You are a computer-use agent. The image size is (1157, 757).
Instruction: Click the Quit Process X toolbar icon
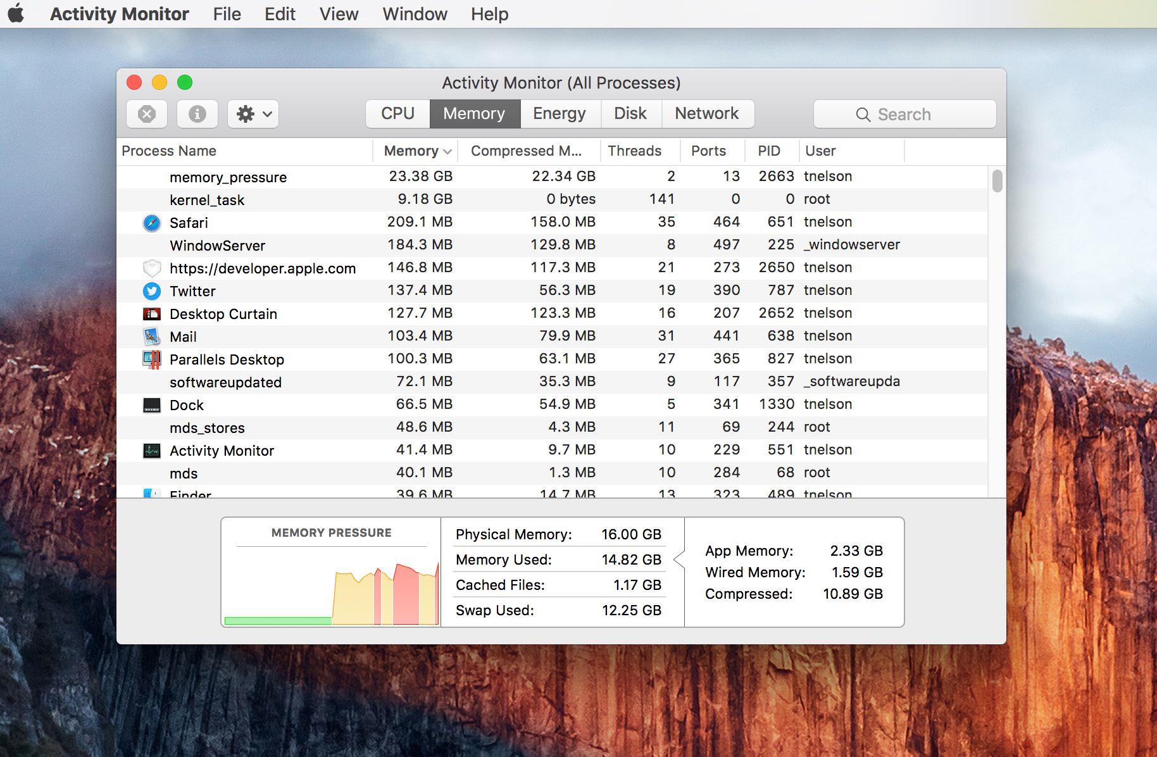147,114
